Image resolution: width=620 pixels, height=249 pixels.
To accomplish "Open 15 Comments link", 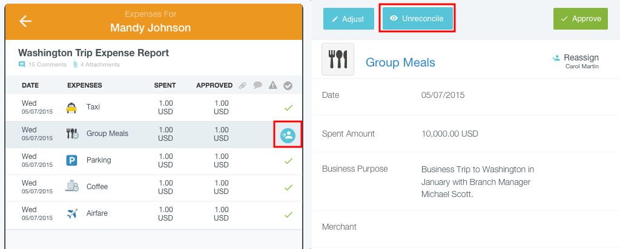I will coord(43,64).
